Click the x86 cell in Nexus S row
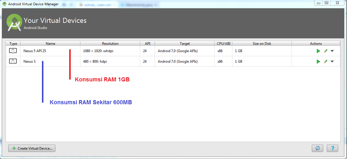Image resolution: width=347 pixels, height=159 pixels. pos(223,61)
